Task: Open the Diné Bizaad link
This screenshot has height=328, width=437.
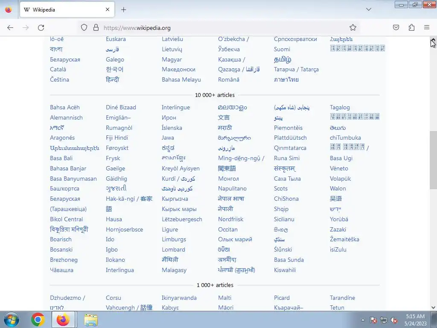Action: pos(121,107)
